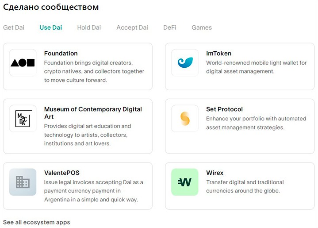
Task: Click Museum of Contemporary Digital Art title
Action: tap(93, 109)
